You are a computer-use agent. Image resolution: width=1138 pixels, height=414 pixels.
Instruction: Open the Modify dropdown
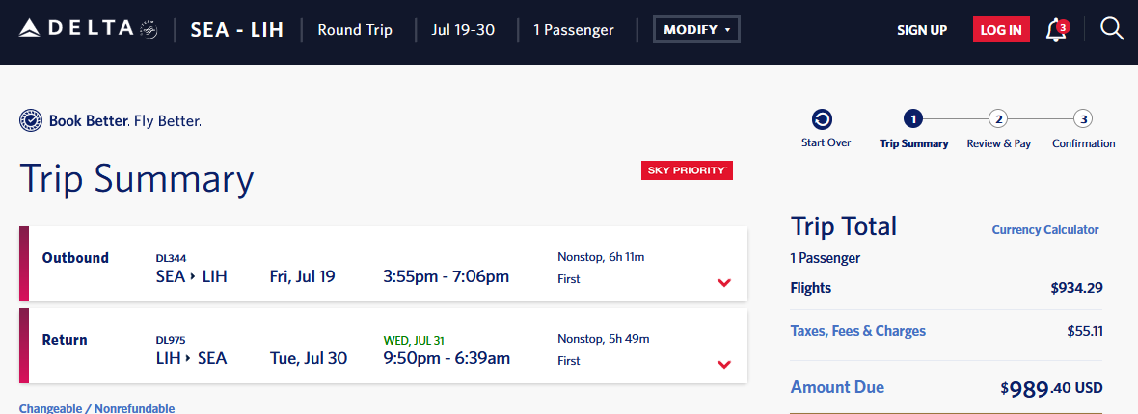(697, 30)
